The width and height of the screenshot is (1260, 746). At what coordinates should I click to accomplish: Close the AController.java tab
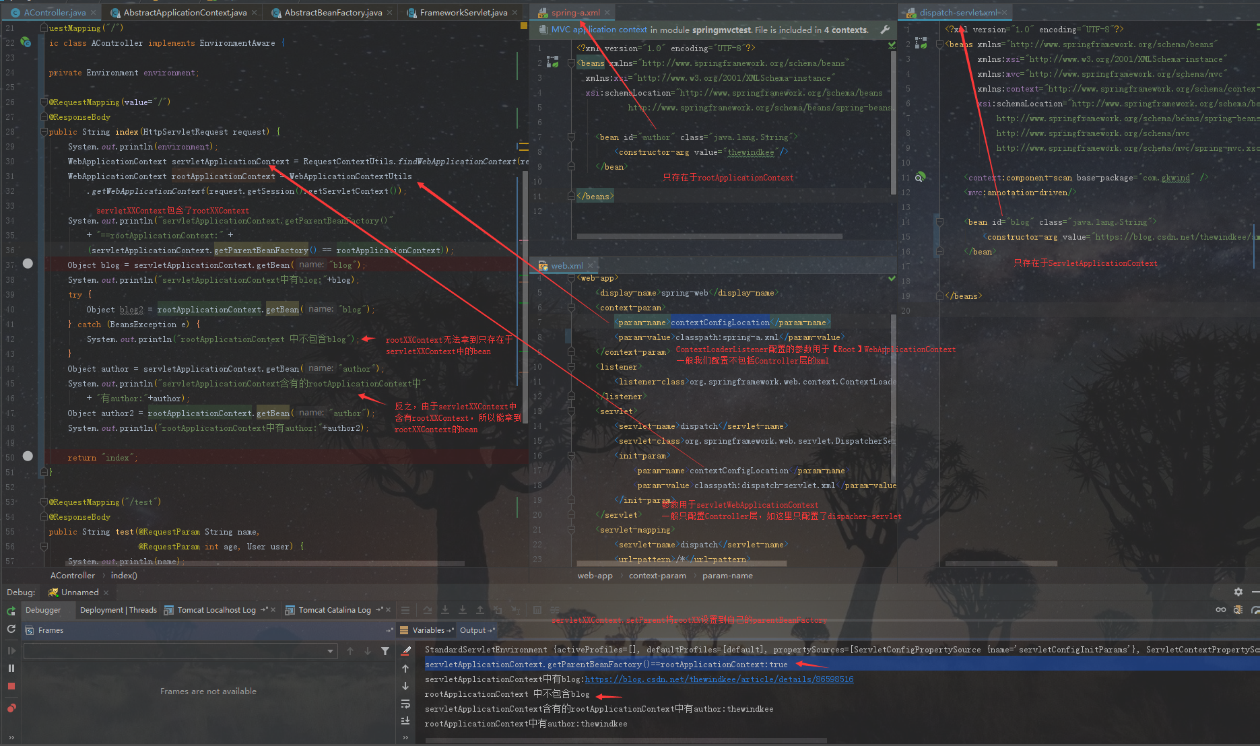[x=93, y=13]
